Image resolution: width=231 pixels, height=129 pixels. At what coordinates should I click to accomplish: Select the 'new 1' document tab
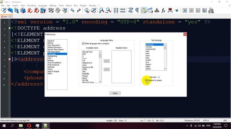(x=6, y=16)
